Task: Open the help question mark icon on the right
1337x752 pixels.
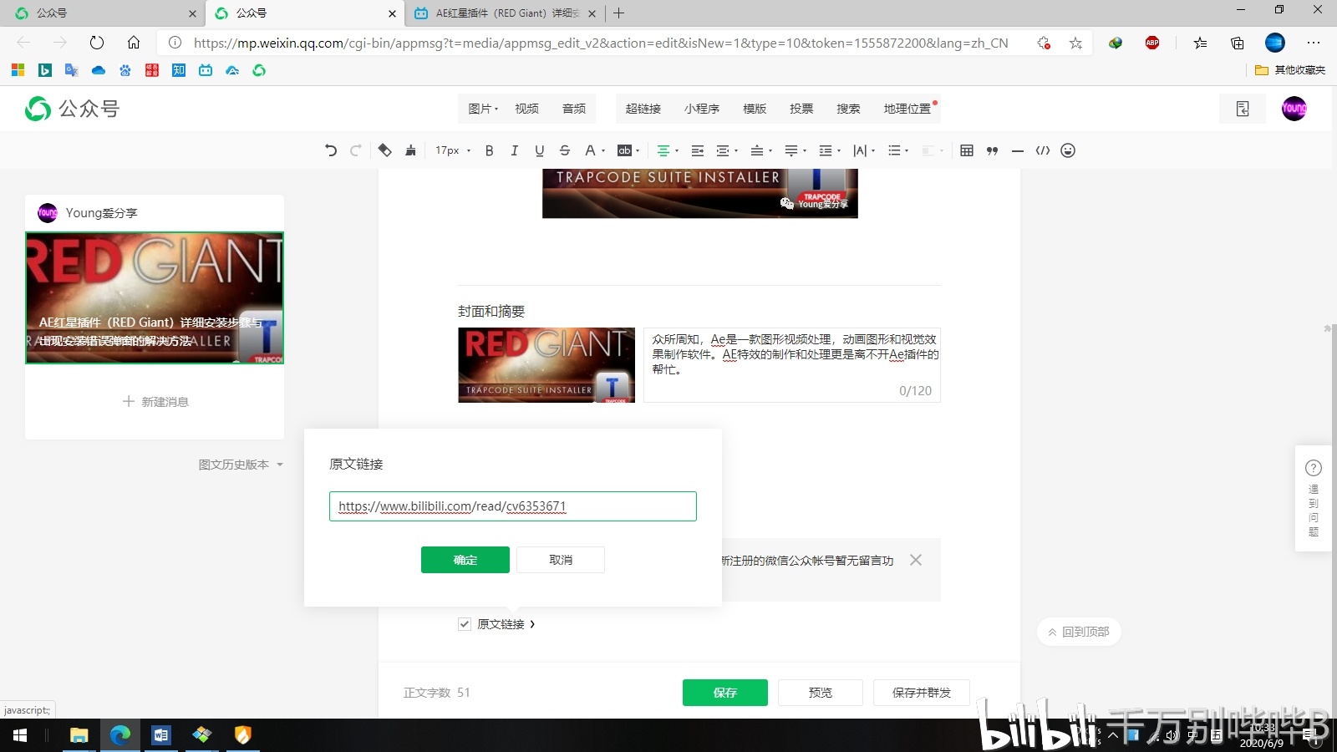Action: [1314, 468]
